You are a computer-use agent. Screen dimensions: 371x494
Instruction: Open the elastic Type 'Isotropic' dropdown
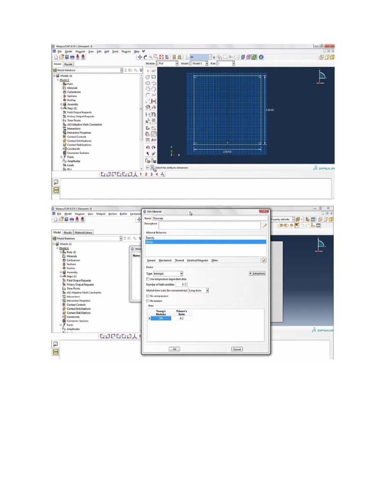168,274
